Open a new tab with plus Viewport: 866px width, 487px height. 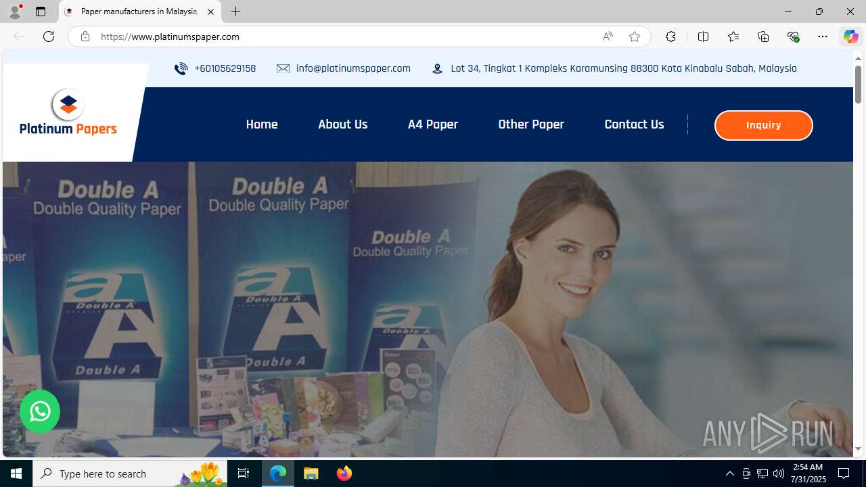(x=235, y=11)
